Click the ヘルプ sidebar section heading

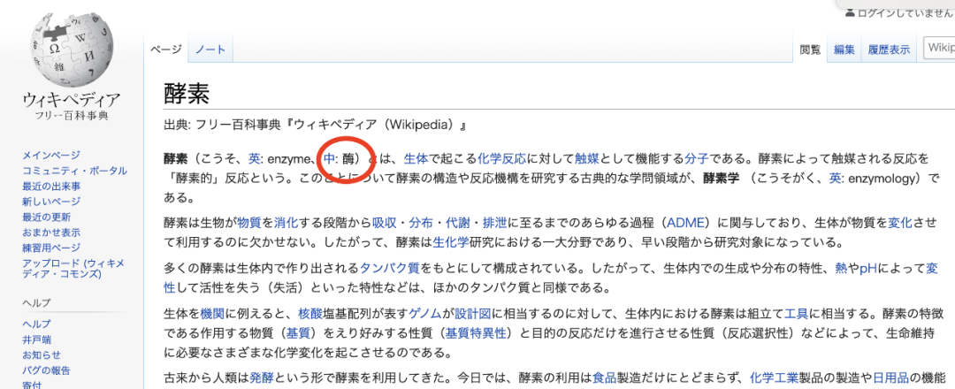point(36,302)
